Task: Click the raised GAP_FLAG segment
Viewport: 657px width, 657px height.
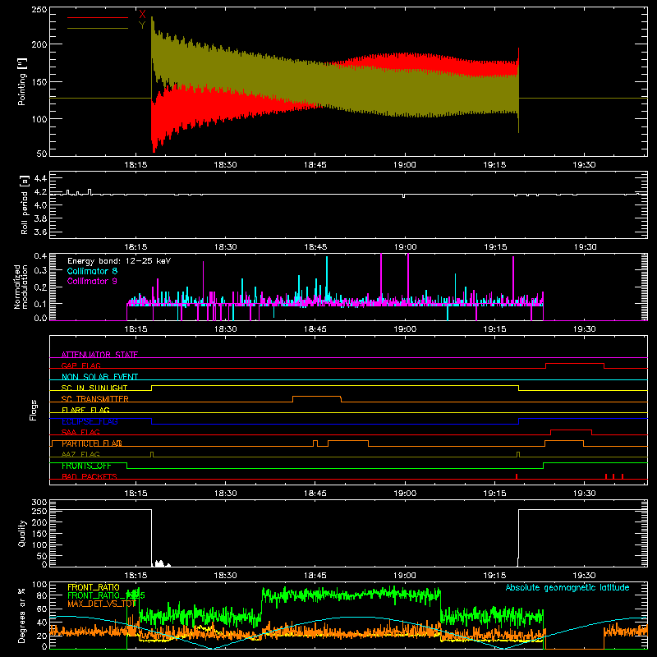Action: (575, 364)
